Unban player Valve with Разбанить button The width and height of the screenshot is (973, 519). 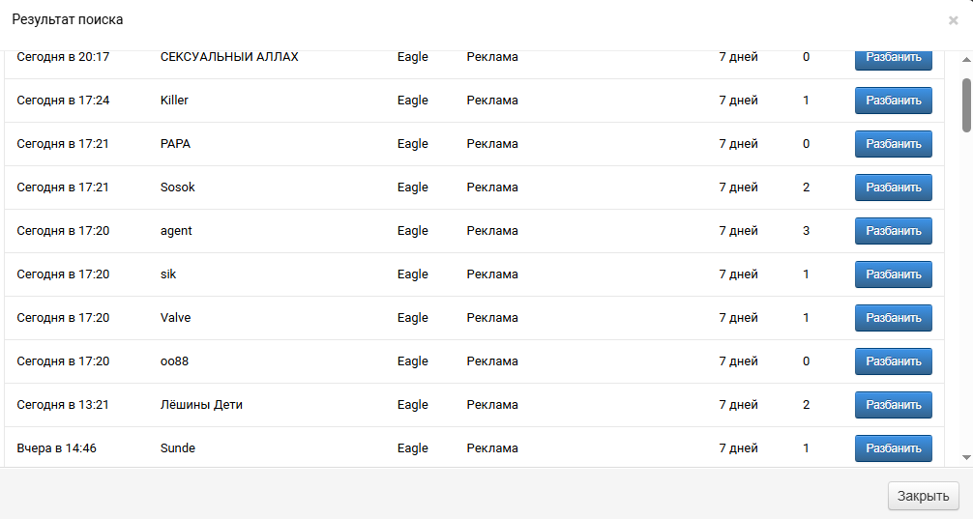coord(893,317)
